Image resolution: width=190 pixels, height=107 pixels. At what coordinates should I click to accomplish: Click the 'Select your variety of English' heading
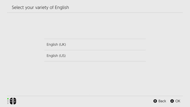click(x=40, y=7)
